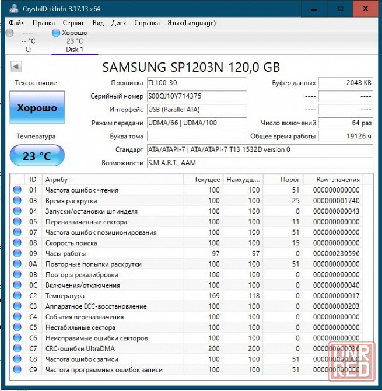Click the Текущее column header
The width and height of the screenshot is (382, 391).
click(x=203, y=180)
